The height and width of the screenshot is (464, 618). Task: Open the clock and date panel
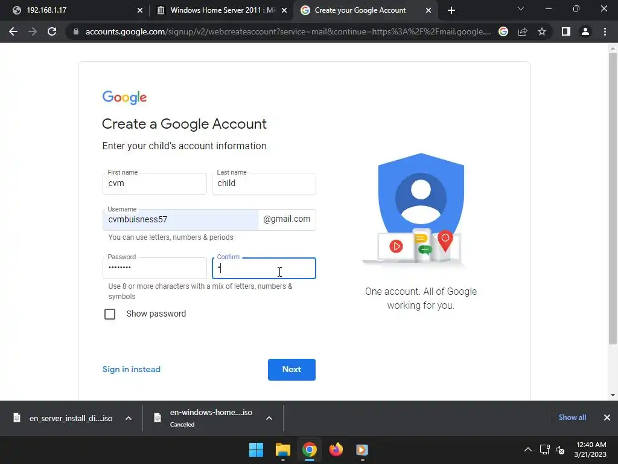point(591,449)
